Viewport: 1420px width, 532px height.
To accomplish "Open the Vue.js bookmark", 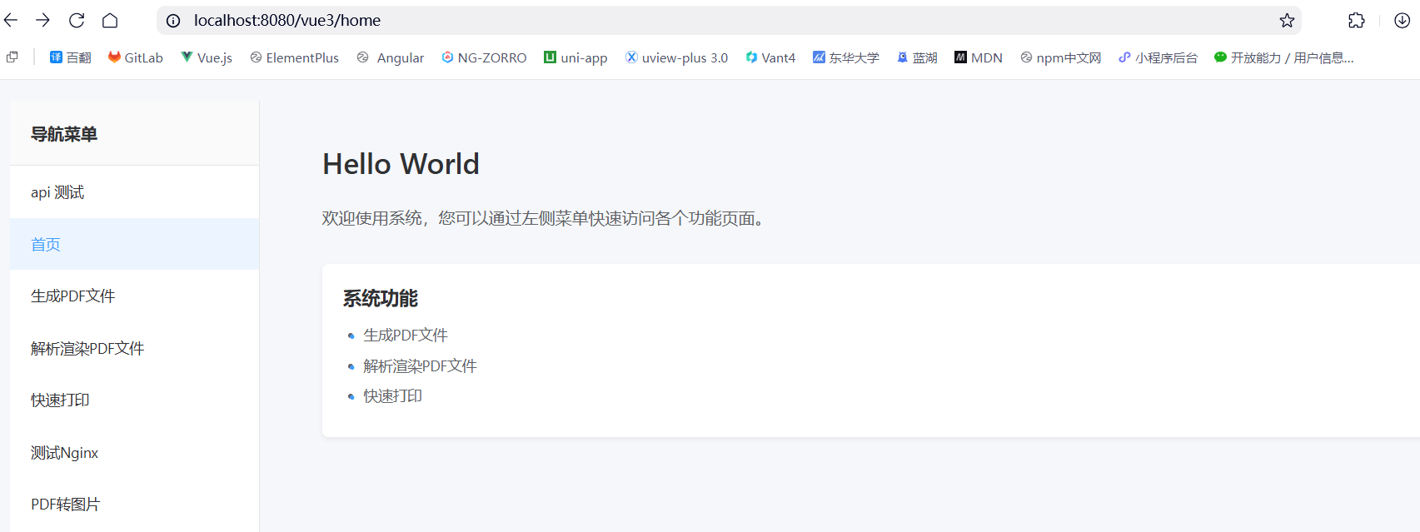I will pyautogui.click(x=207, y=57).
